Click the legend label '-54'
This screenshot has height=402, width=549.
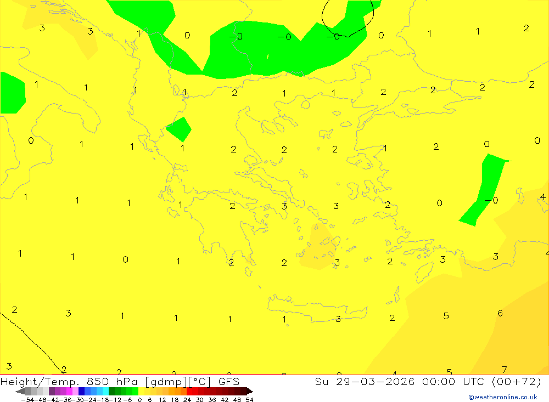(x=26, y=400)
